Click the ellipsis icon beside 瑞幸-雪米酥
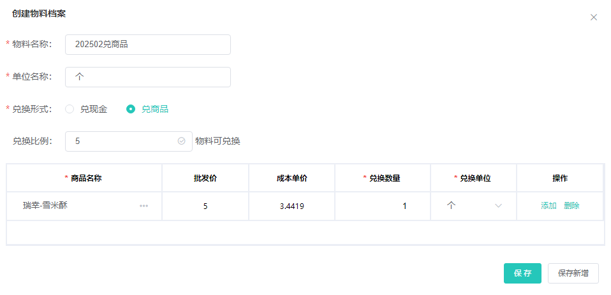 144,206
